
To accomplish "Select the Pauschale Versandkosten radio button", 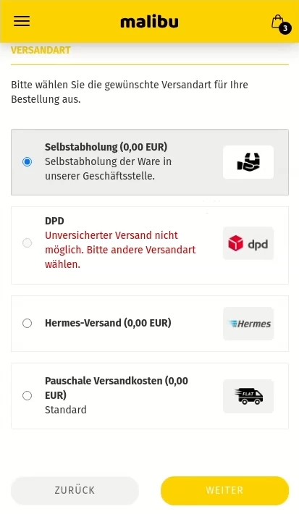I will point(28,396).
